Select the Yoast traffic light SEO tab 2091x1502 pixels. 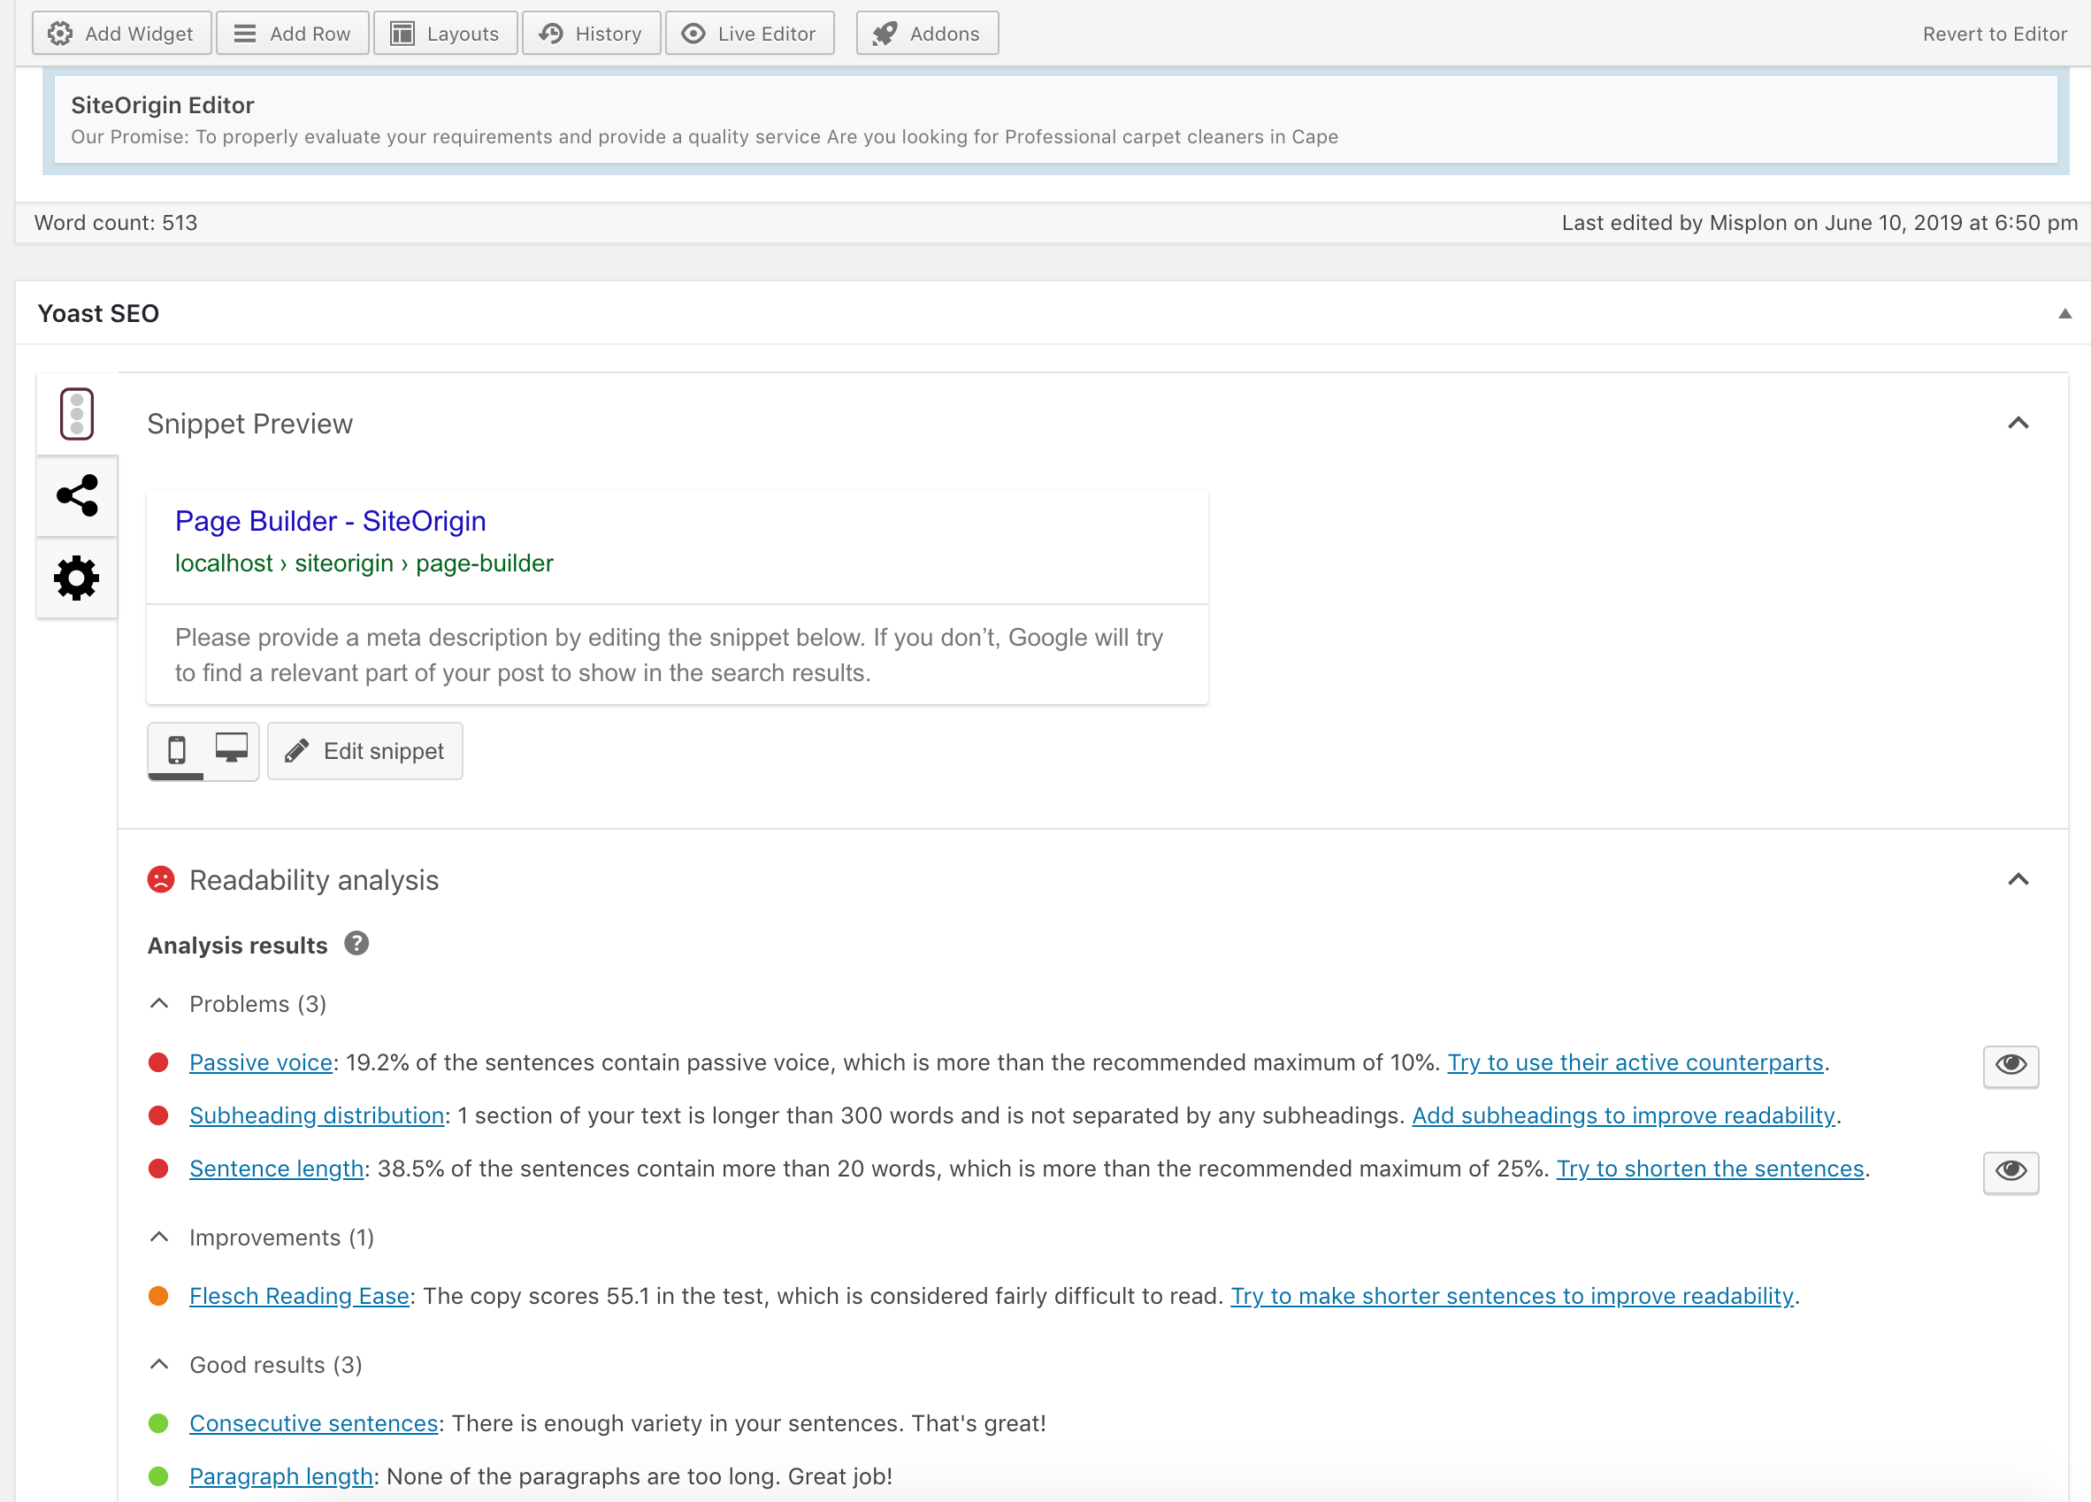(x=78, y=414)
